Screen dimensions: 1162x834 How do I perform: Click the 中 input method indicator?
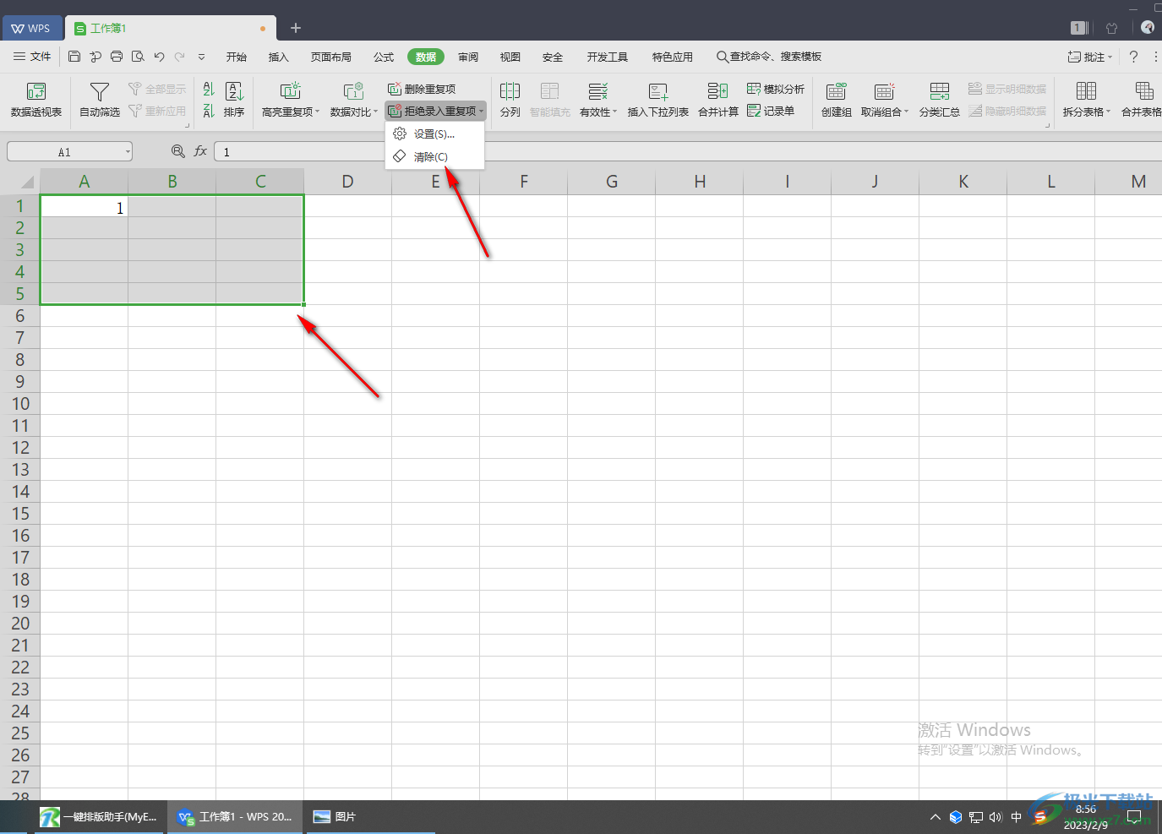pyautogui.click(x=1016, y=817)
